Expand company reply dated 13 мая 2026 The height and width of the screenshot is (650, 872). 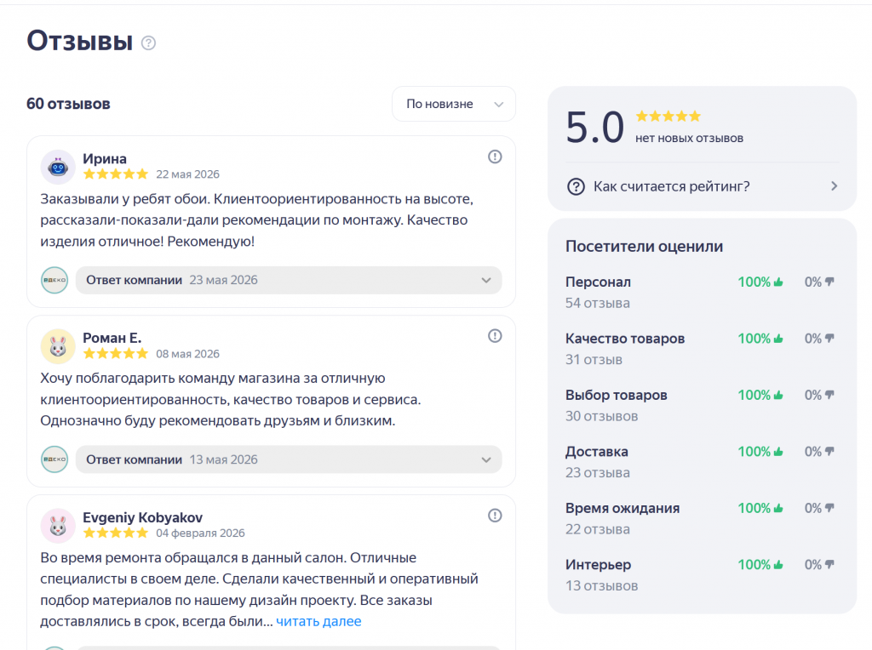[x=289, y=459]
